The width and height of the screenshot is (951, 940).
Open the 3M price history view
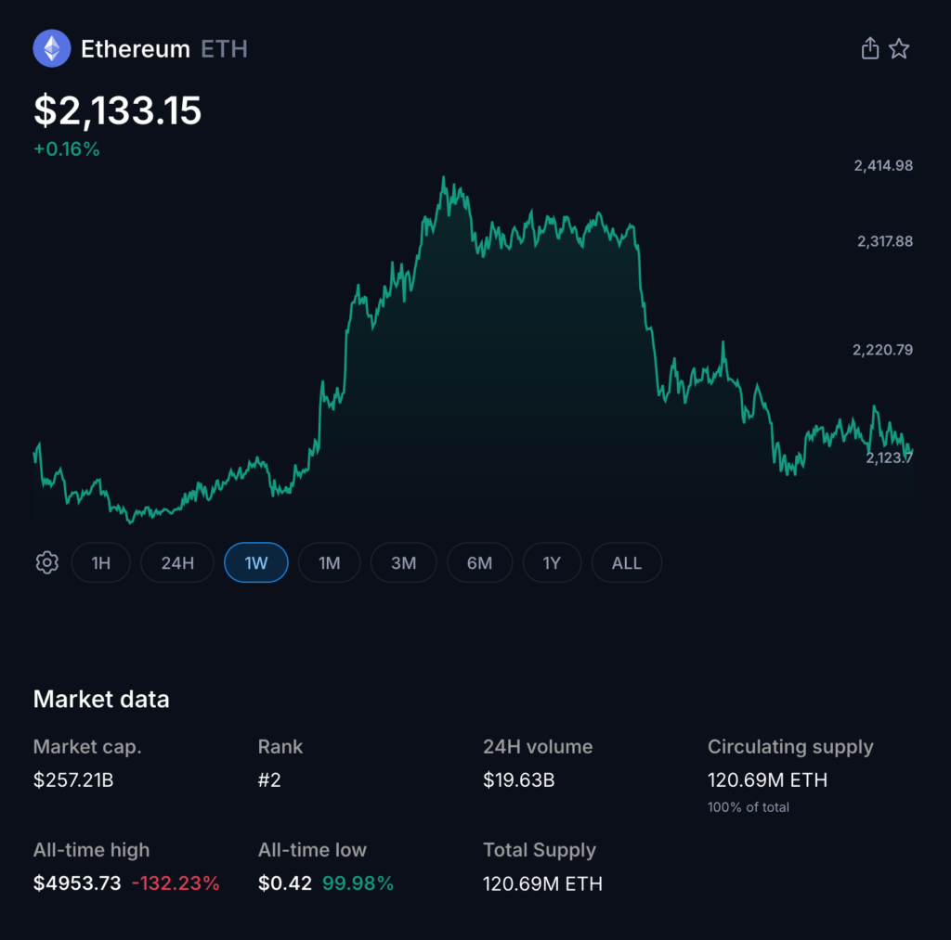[x=403, y=562]
